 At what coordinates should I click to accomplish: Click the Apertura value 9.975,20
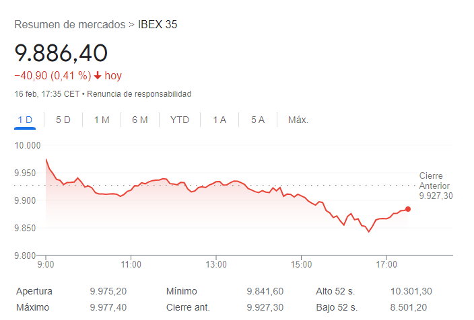click(108, 292)
